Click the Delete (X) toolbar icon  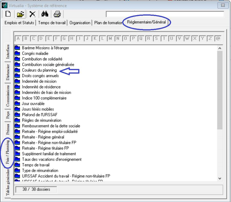point(32,14)
